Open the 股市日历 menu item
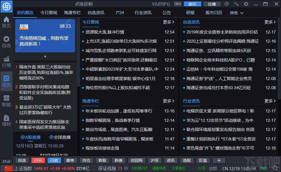Image resolution: width=281 pixels, height=172 pixels. (x=214, y=12)
